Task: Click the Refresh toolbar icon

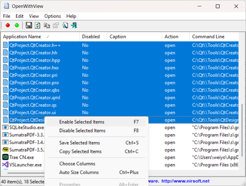Action: pyautogui.click(x=37, y=25)
